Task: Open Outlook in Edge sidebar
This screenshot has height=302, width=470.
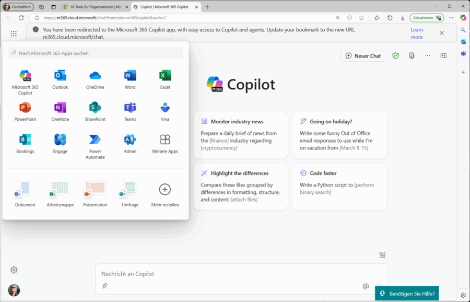Action: 463,42
